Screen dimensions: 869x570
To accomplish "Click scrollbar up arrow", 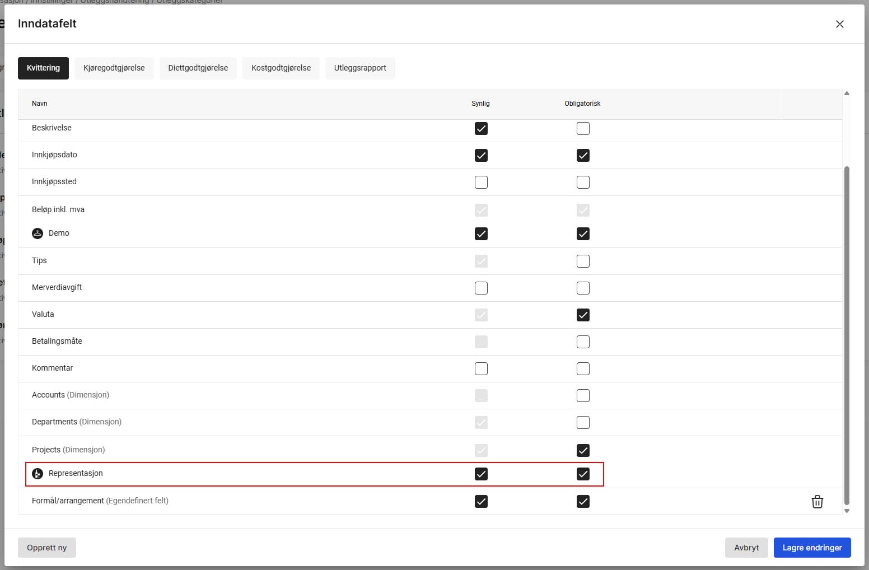I will 847,94.
